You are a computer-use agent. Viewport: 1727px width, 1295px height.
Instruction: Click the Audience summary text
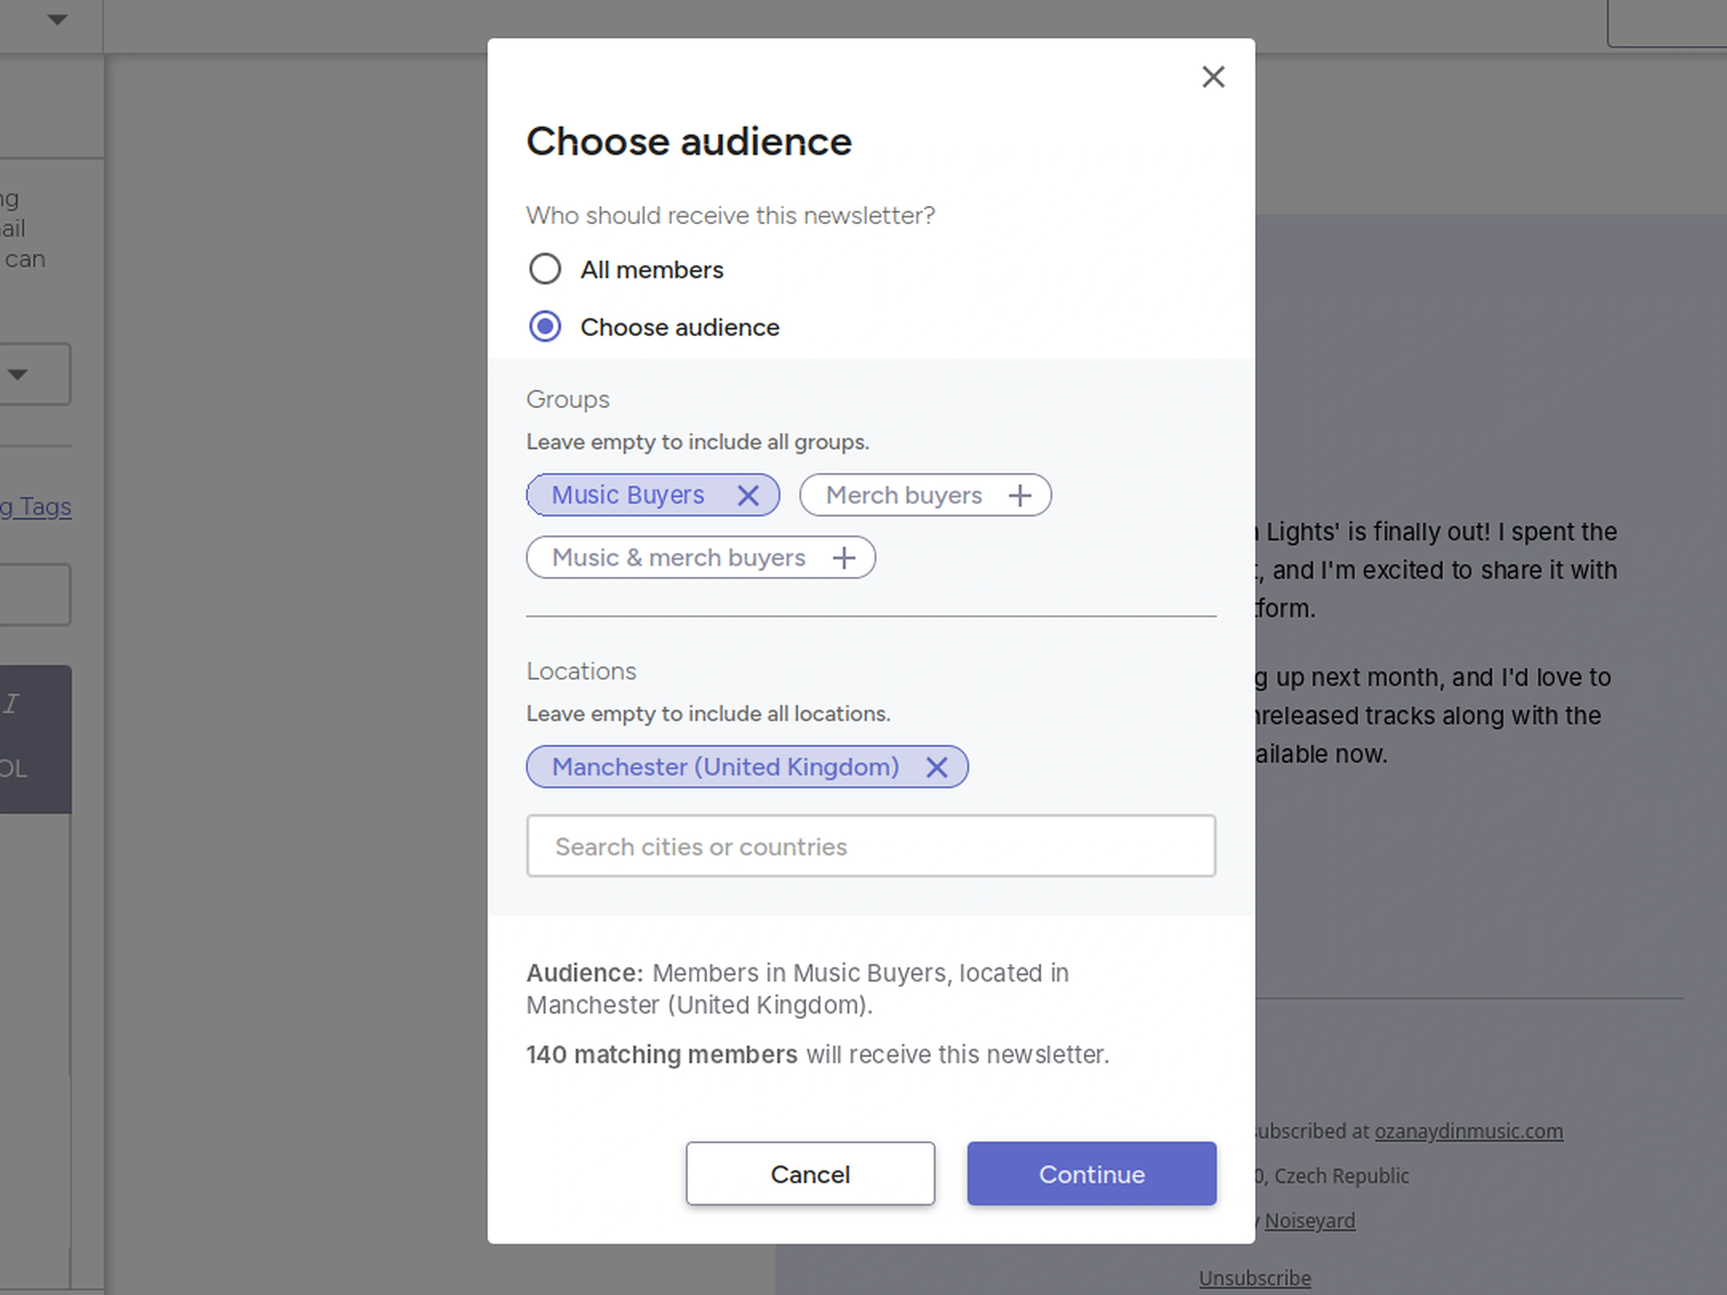797,988
